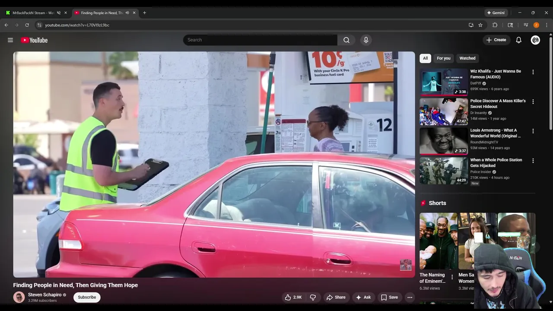Subscribe to Steven Schapiro
This screenshot has width=553, height=311.
87,297
